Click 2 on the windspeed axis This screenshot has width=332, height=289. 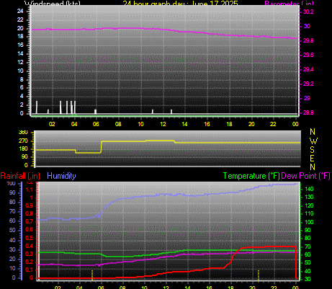[x=22, y=105]
